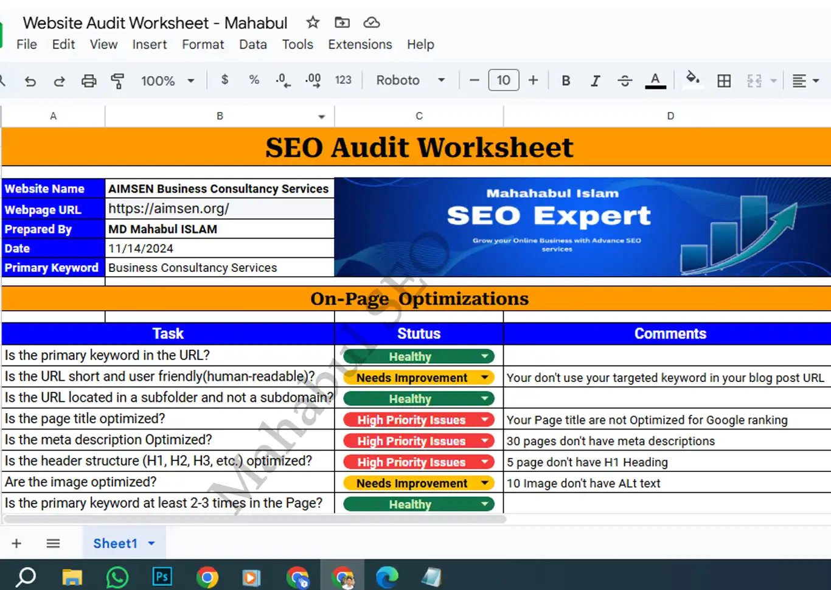Image resolution: width=831 pixels, height=590 pixels.
Task: Toggle italic formatting
Action: (x=595, y=80)
